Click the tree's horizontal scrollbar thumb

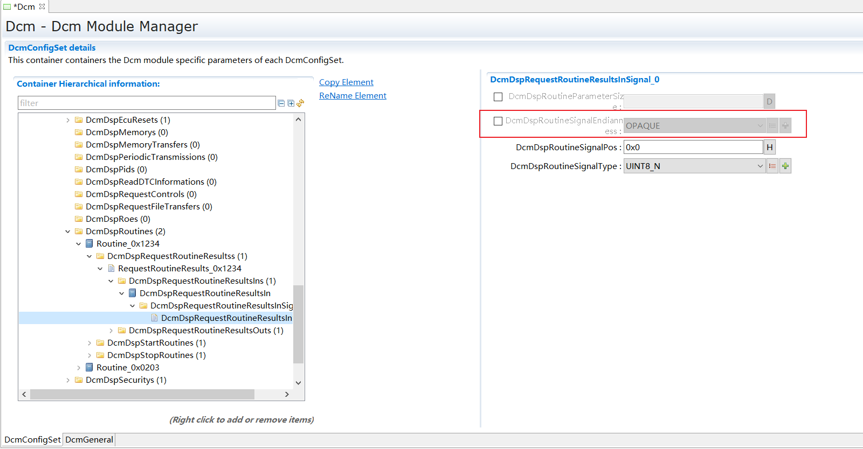142,395
